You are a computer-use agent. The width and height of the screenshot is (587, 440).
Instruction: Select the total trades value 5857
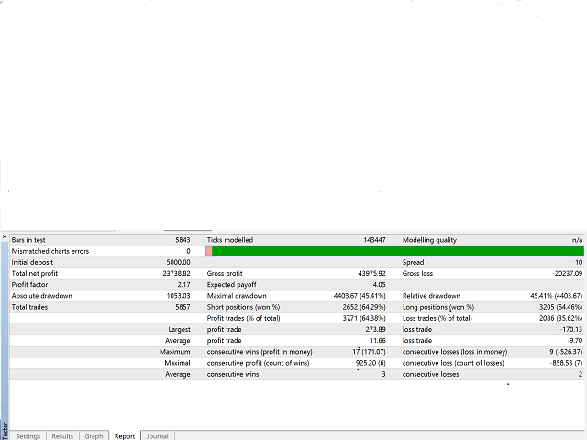[183, 307]
